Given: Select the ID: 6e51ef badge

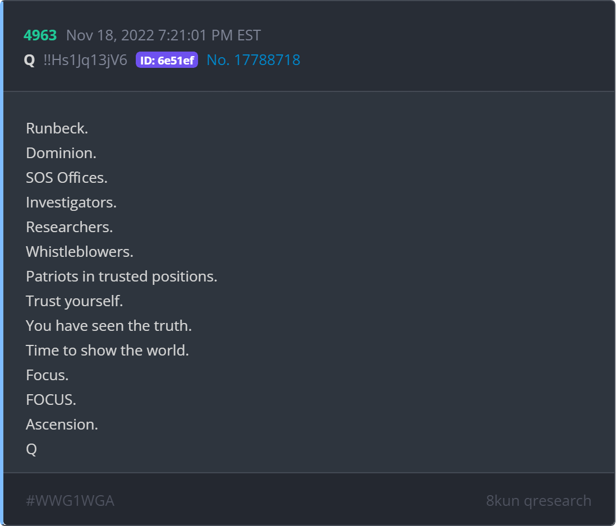Looking at the screenshot, I should pyautogui.click(x=167, y=60).
